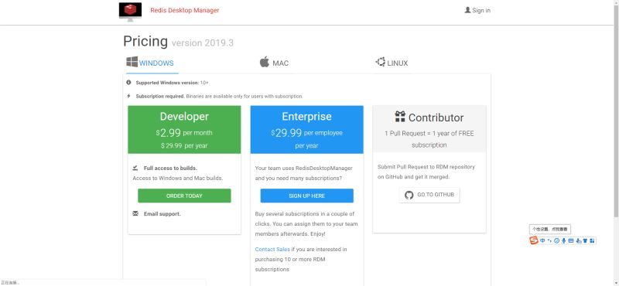Click the Sogou voice input microphone icon
This screenshot has width=619, height=286.
pyautogui.click(x=564, y=240)
